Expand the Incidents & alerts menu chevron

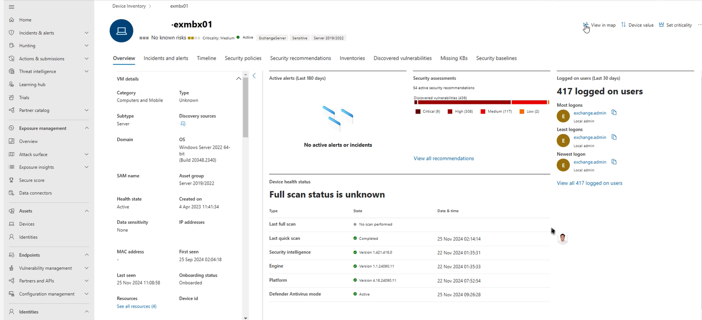(87, 33)
